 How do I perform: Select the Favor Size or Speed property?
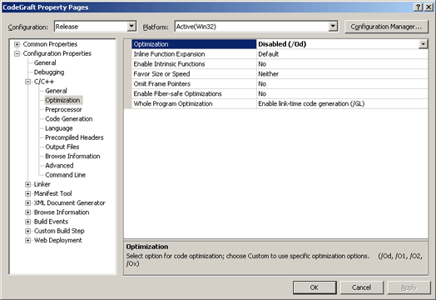tap(194, 74)
